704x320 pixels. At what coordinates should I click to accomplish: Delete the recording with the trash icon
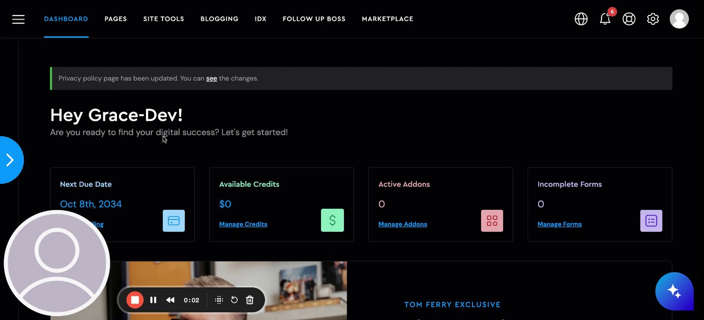[x=250, y=300]
